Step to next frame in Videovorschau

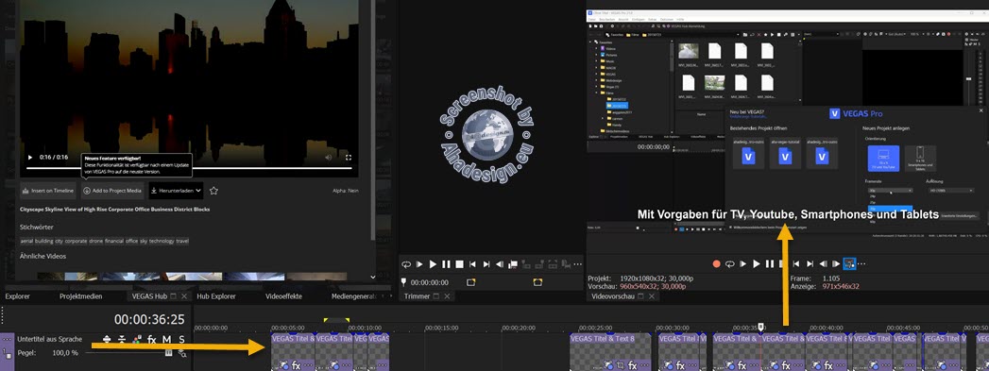[x=836, y=264]
